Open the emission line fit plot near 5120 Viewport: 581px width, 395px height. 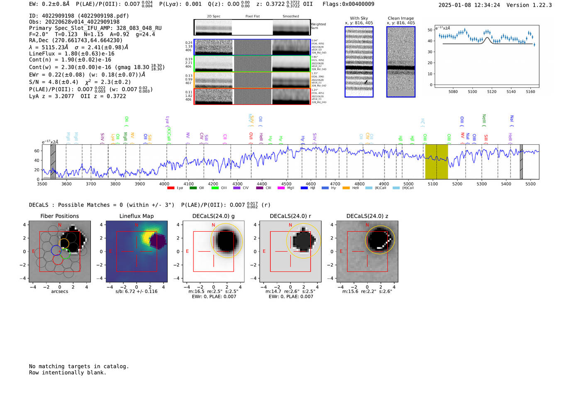pos(486,57)
